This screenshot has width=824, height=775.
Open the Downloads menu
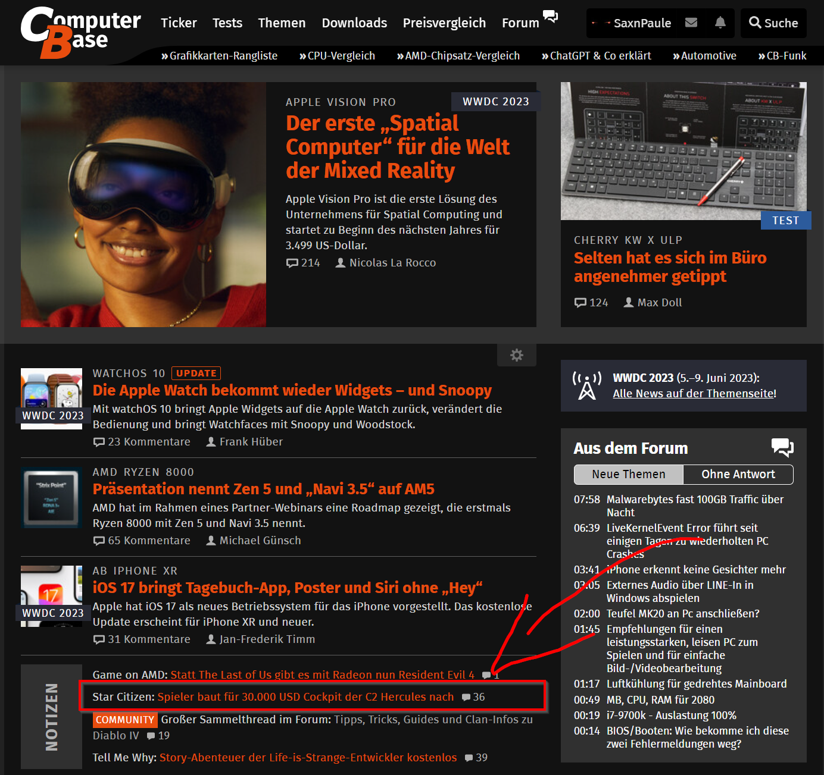[x=354, y=23]
